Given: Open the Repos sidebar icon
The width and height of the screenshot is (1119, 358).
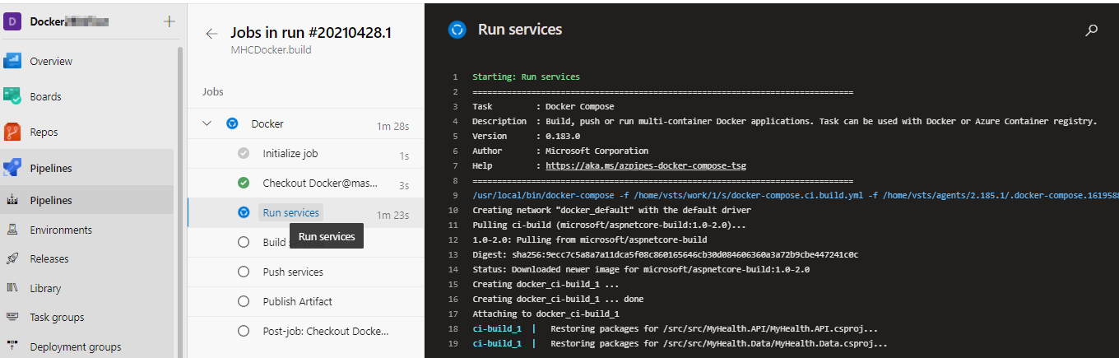Looking at the screenshot, I should tap(12, 132).
